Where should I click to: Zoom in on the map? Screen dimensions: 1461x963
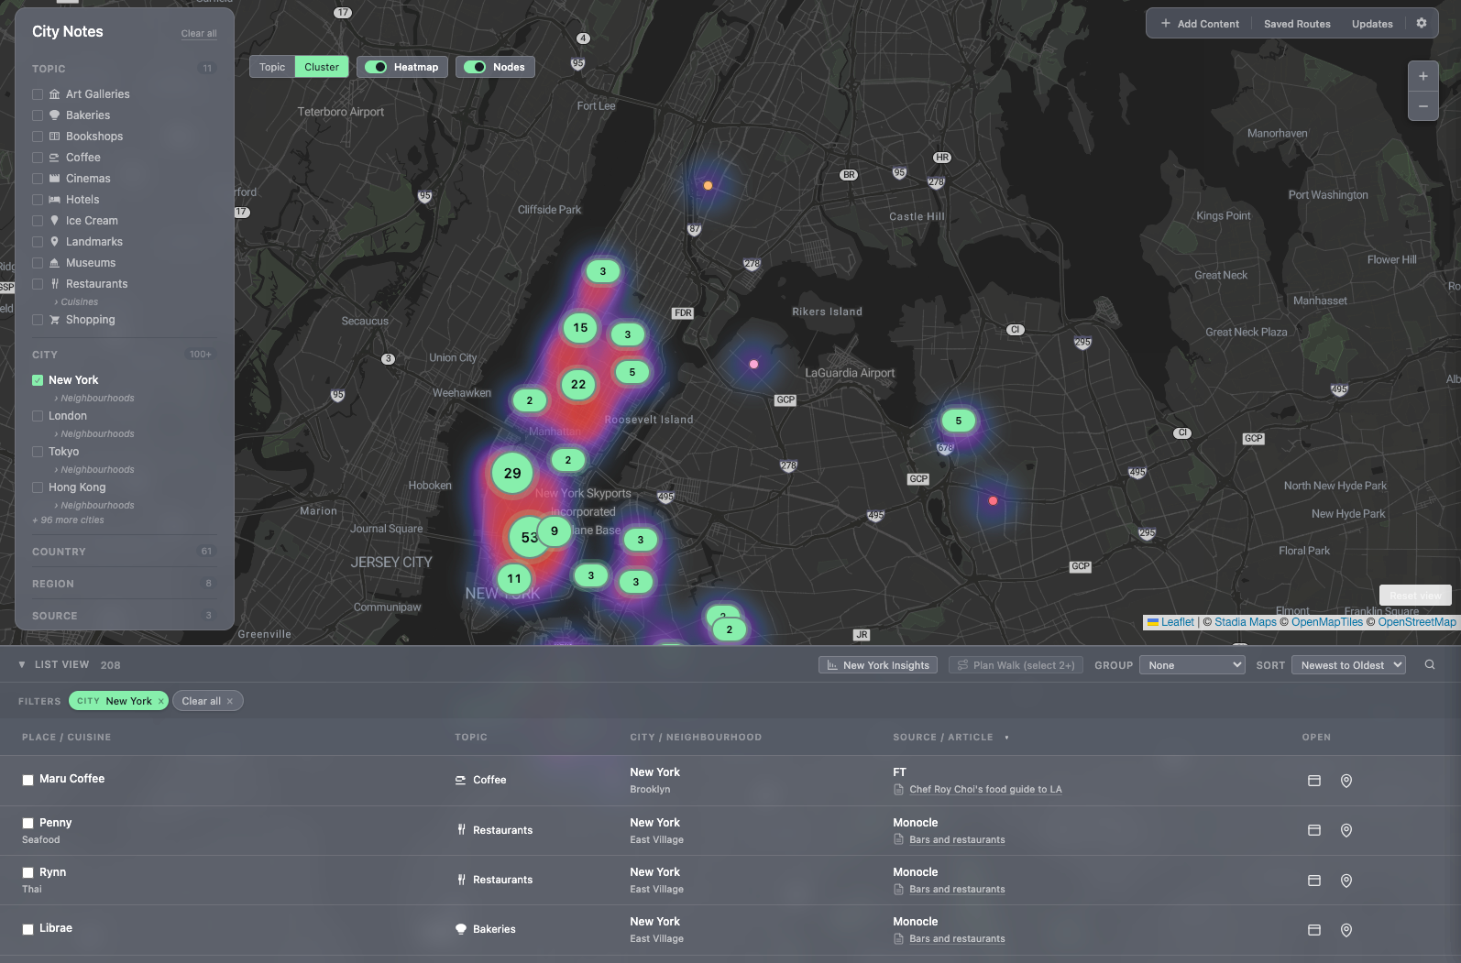coord(1423,76)
